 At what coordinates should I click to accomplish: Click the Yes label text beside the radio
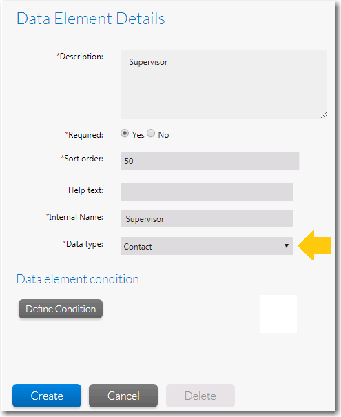138,135
